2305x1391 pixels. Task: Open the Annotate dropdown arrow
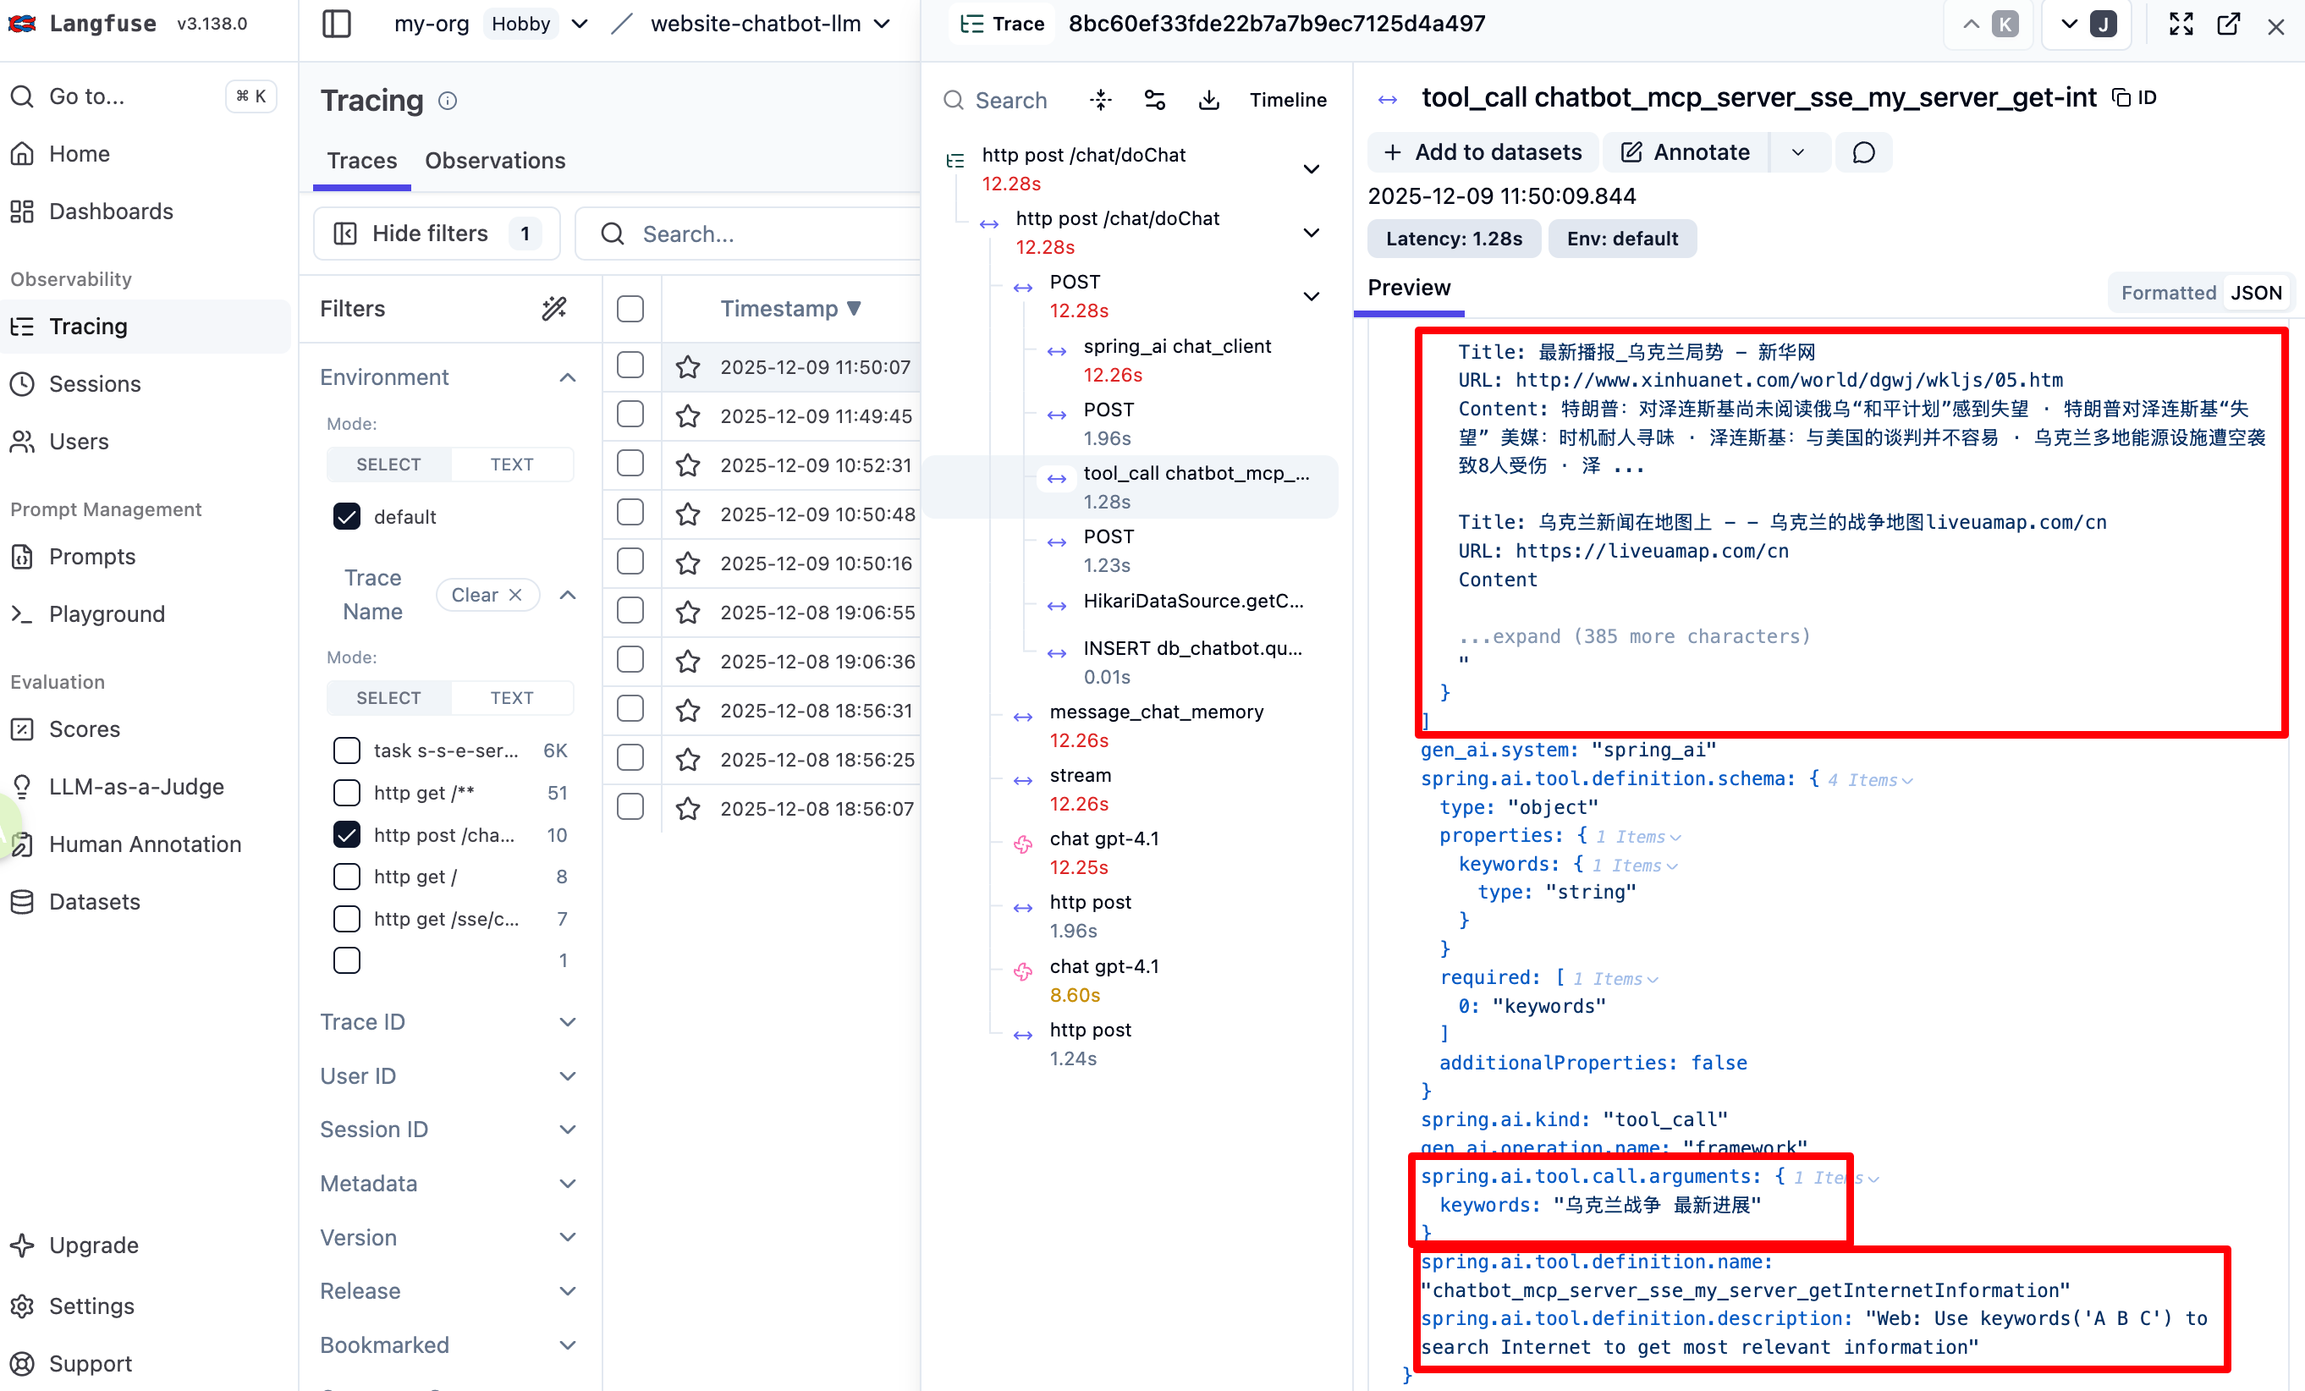click(1797, 152)
